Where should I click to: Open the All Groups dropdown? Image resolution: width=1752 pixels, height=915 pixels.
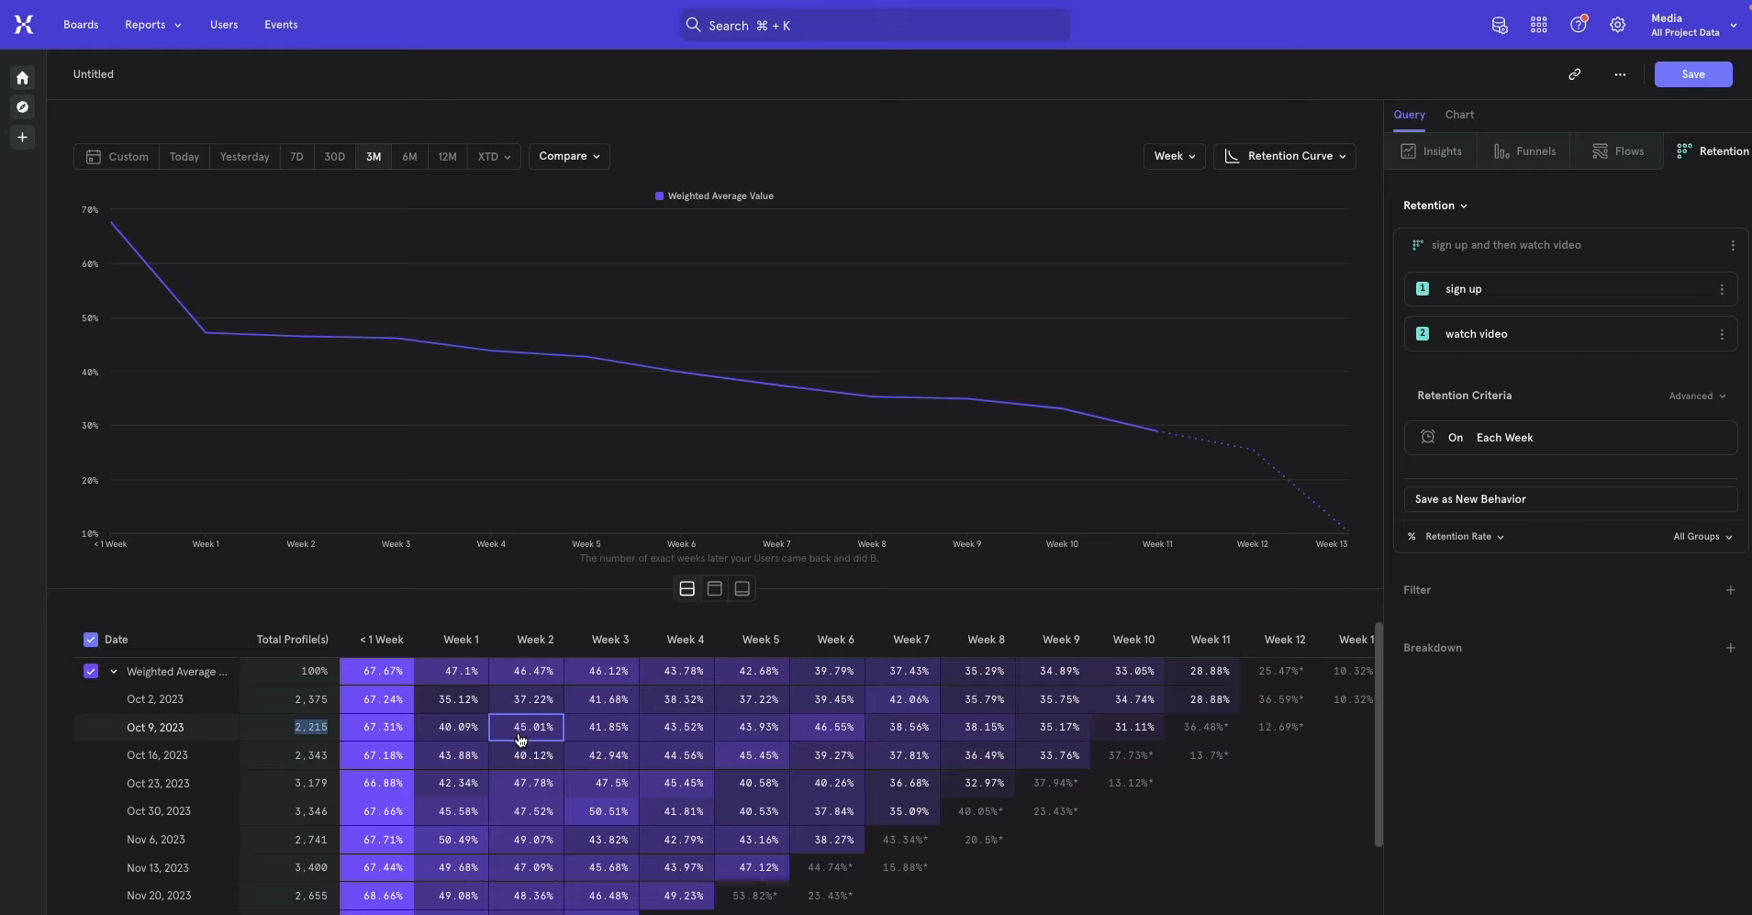pyautogui.click(x=1702, y=537)
